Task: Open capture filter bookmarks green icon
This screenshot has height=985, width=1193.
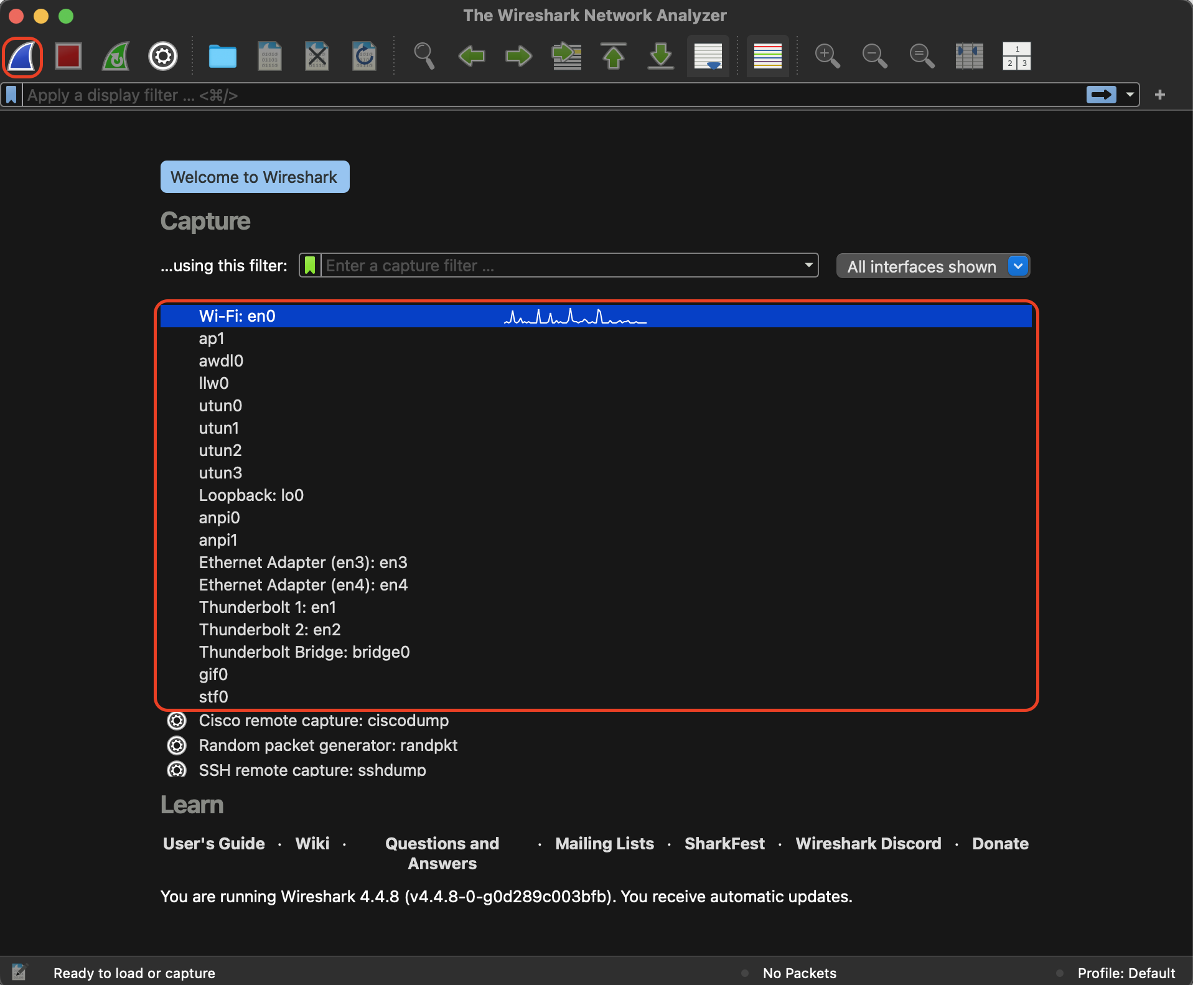Action: coord(310,266)
